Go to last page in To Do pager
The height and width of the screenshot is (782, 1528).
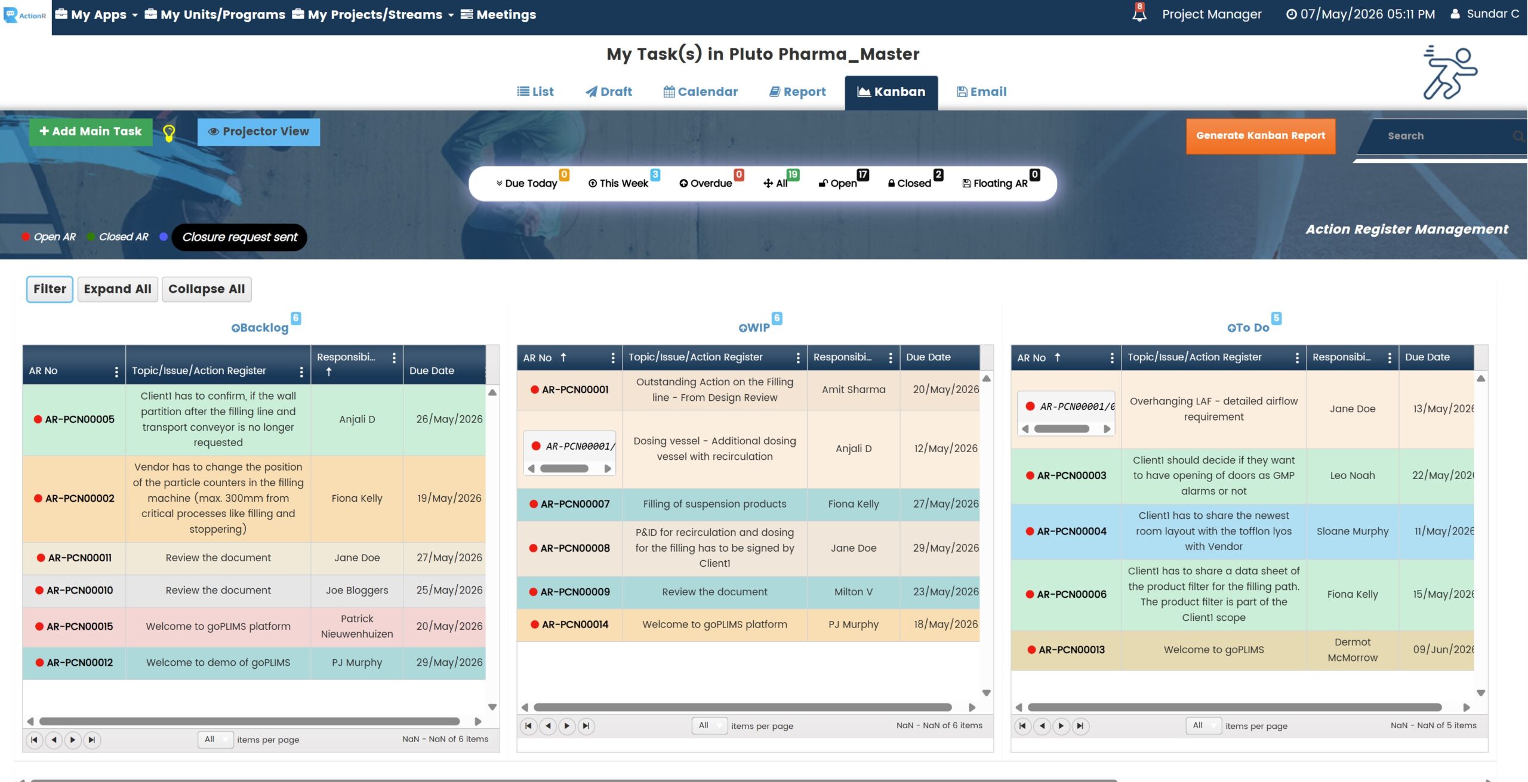point(1080,727)
